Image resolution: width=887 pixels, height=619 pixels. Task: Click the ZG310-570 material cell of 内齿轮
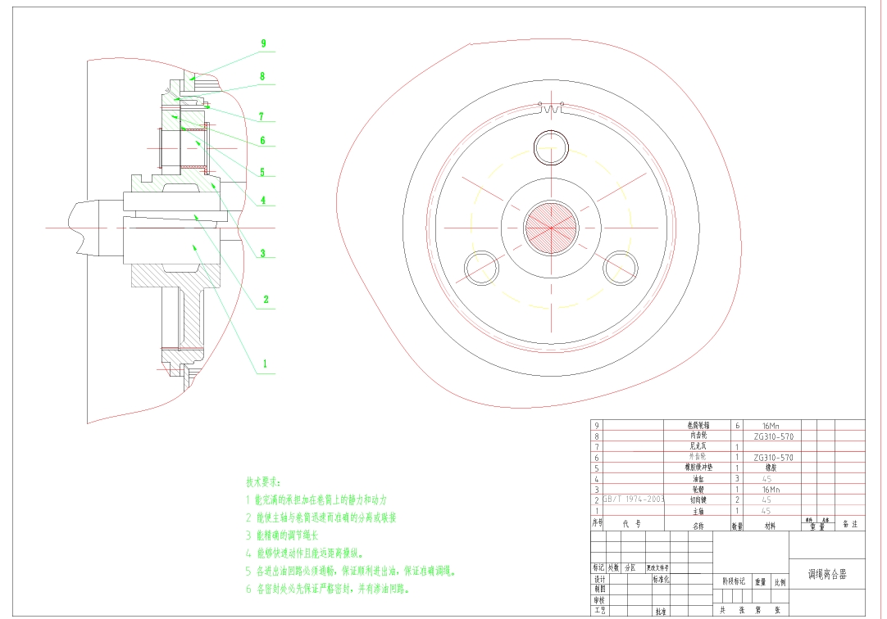click(x=772, y=435)
